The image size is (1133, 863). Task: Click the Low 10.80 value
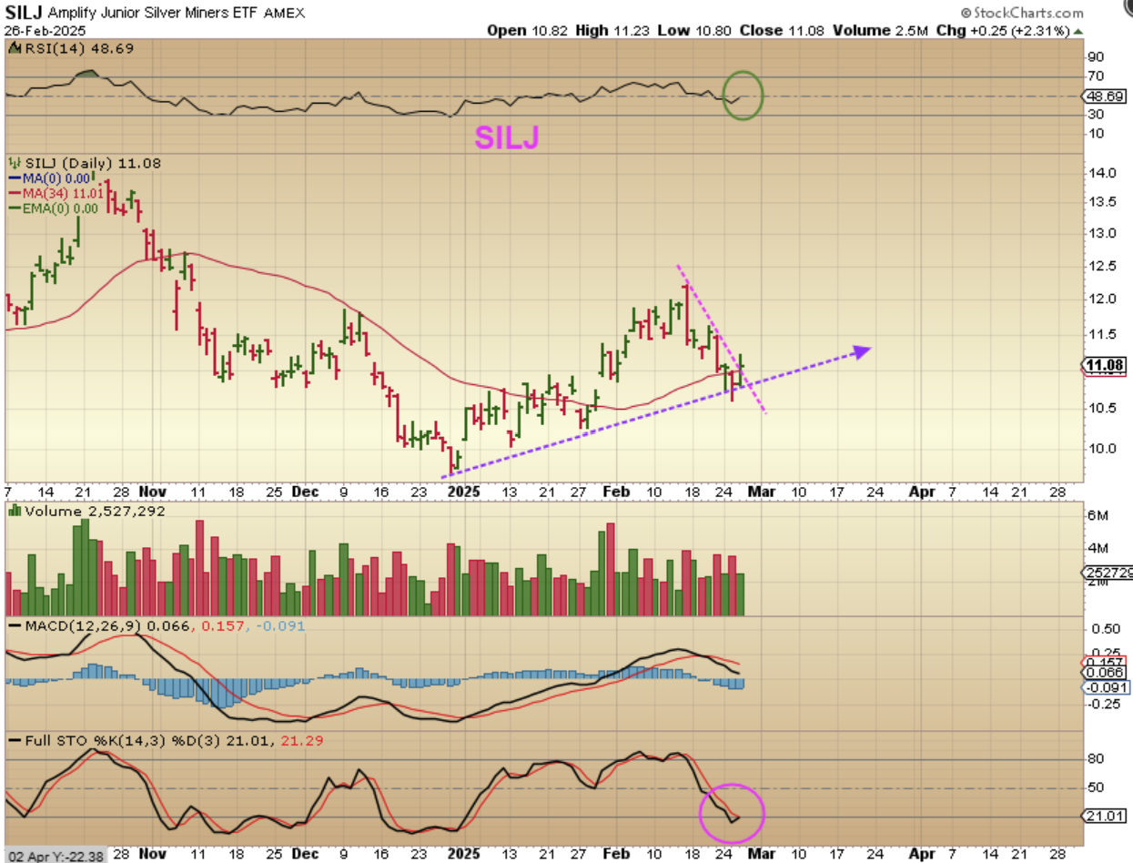pos(693,30)
